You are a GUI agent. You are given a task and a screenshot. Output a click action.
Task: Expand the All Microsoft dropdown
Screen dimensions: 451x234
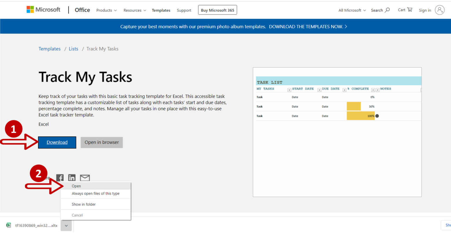pos(351,10)
